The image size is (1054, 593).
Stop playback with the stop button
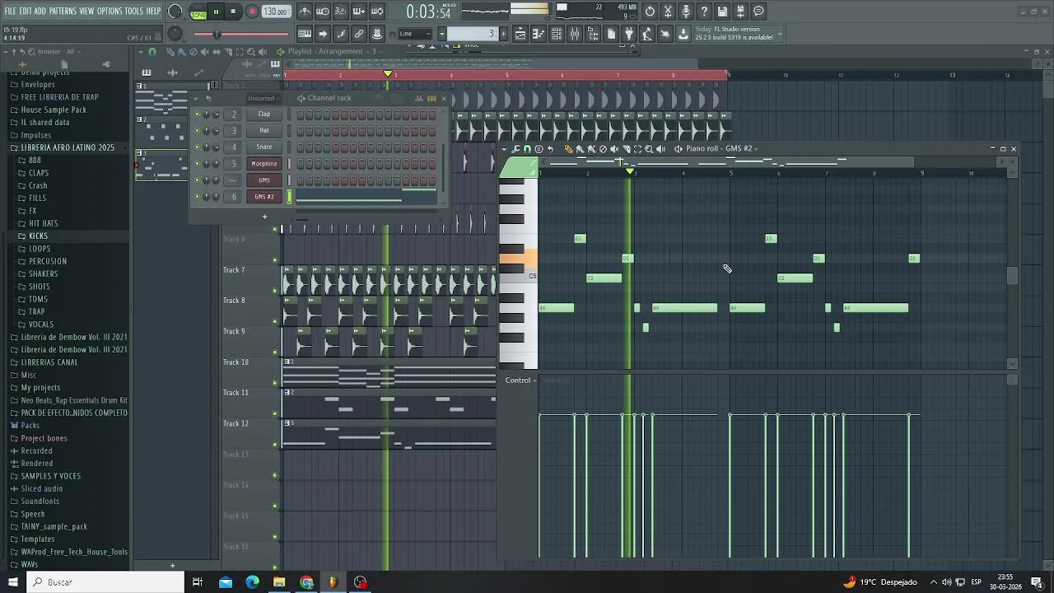233,12
